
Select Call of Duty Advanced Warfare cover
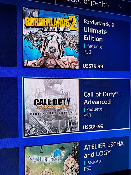[51, 107]
